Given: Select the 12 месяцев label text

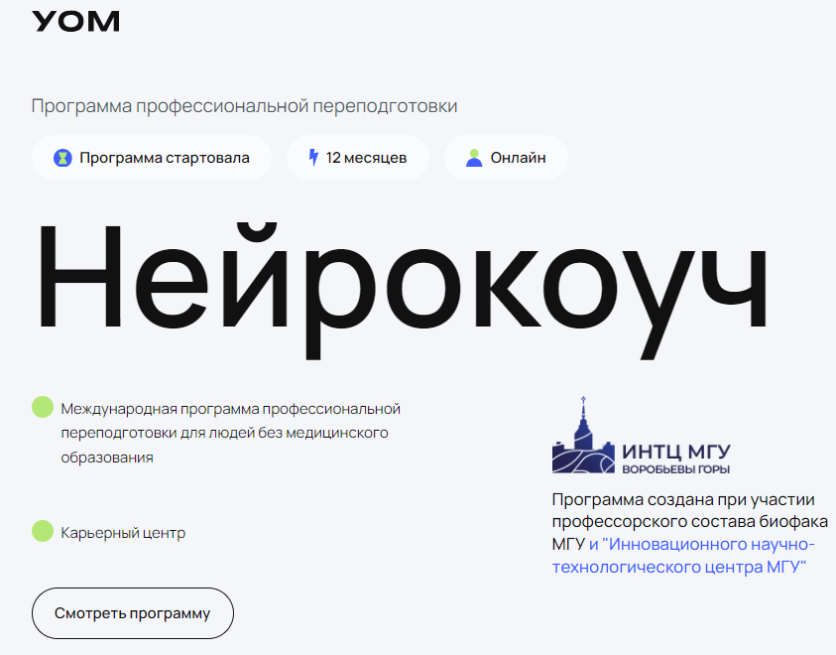Looking at the screenshot, I should [x=366, y=158].
